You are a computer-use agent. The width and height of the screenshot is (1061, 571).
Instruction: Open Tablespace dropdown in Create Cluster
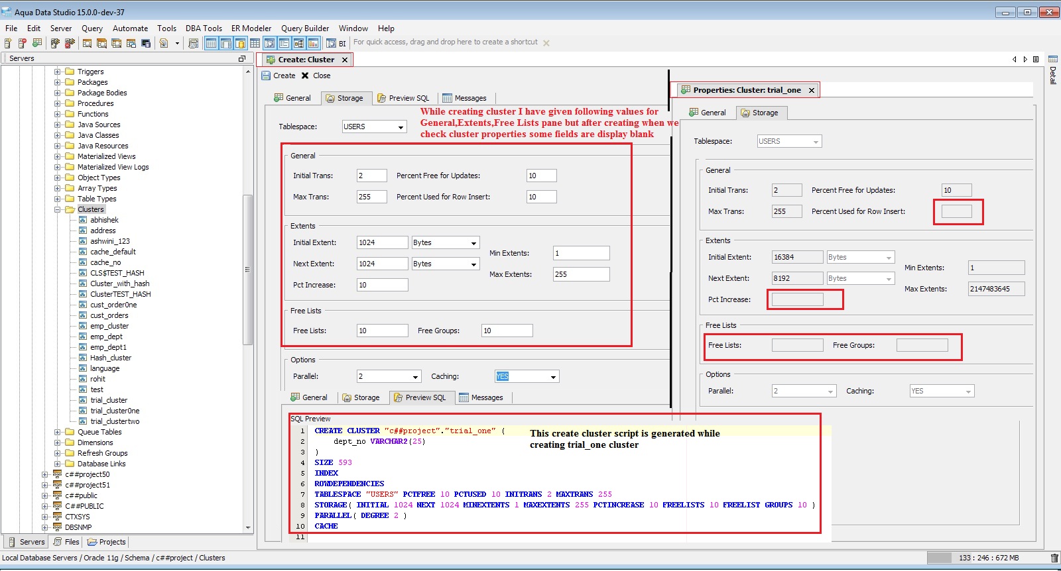click(401, 127)
